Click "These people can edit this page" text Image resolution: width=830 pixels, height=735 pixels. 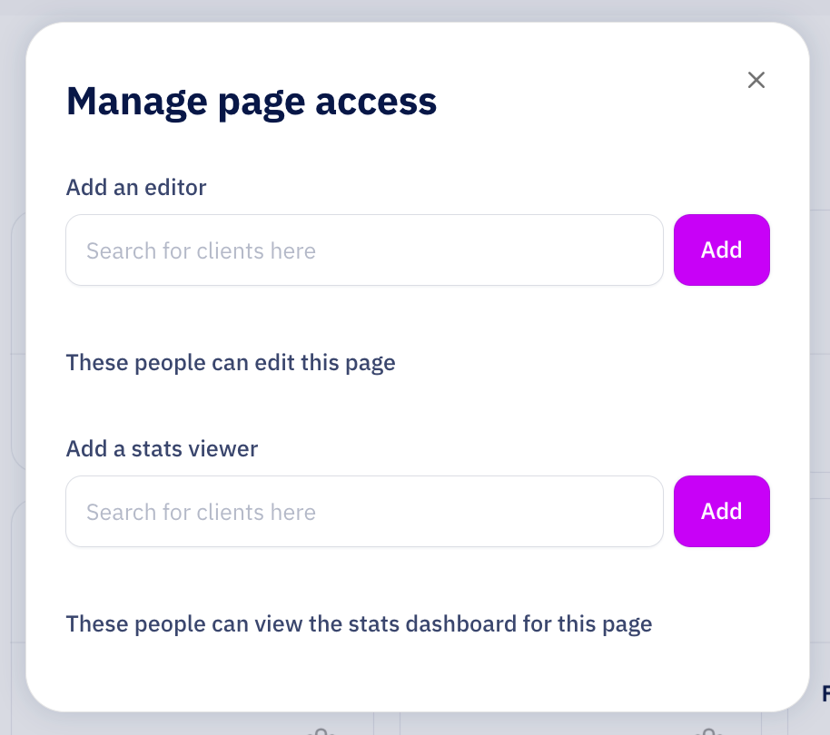point(231,363)
